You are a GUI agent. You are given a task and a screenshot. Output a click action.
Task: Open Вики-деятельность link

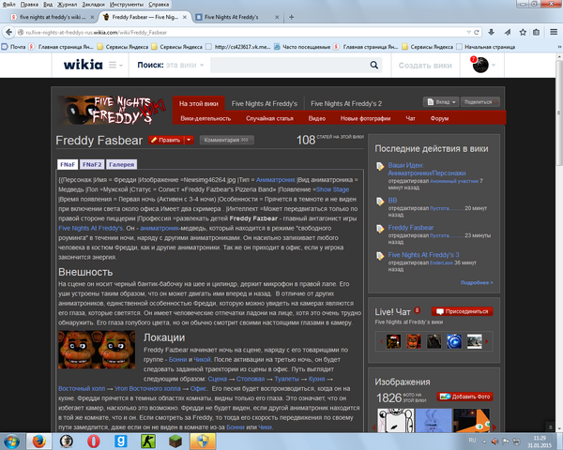pyautogui.click(x=205, y=118)
